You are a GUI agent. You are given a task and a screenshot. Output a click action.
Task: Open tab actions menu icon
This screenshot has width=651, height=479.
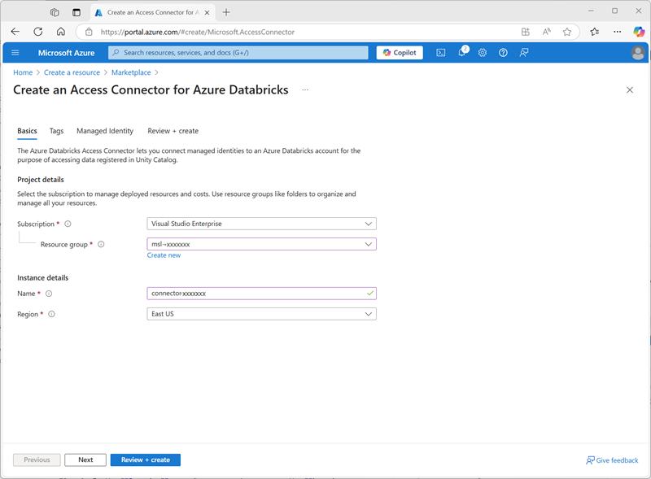coord(76,12)
